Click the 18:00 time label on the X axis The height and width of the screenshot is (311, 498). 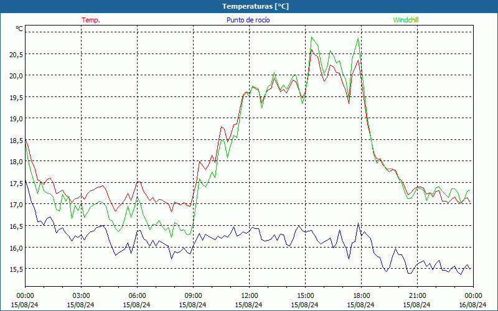(361, 296)
